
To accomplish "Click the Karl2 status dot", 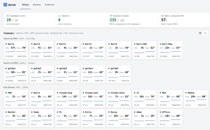I will [32, 44].
